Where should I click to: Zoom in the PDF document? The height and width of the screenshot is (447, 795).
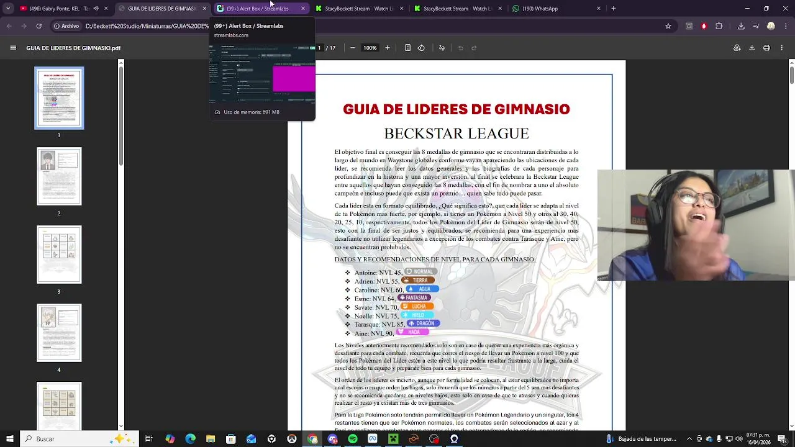tap(388, 48)
